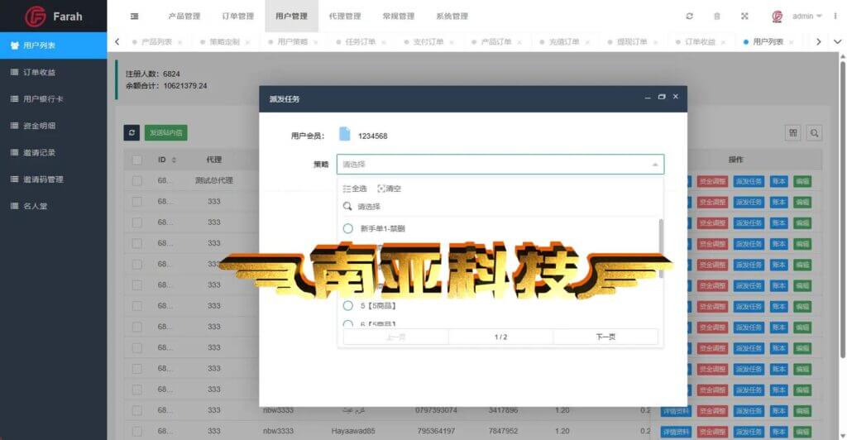847x440 pixels.
Task: Open the 代理管理 top menu
Action: tap(345, 17)
